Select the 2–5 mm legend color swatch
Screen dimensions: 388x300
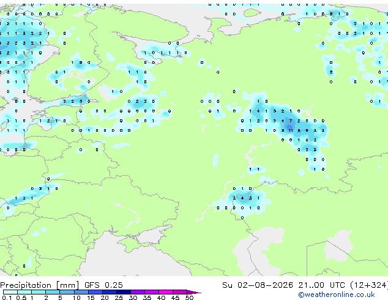pyautogui.click(x=53, y=292)
